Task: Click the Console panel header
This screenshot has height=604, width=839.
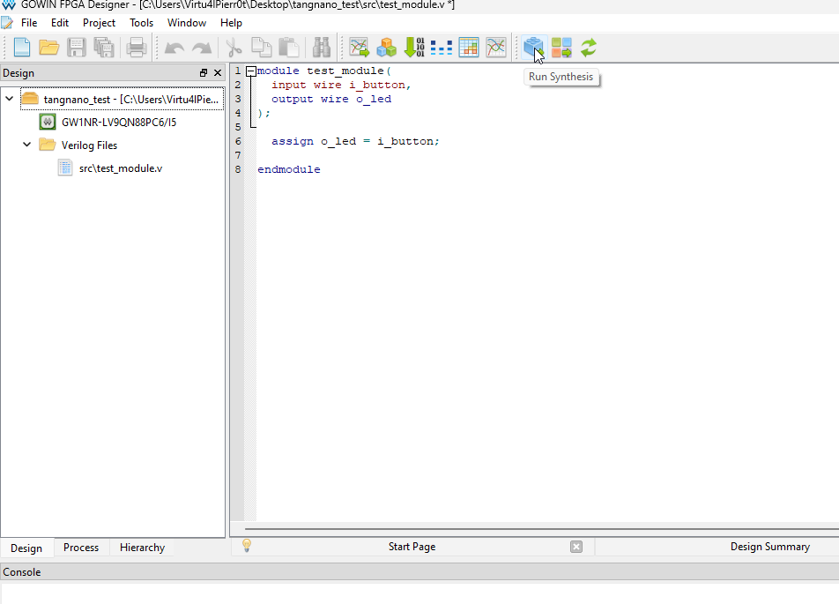Action: pos(419,572)
